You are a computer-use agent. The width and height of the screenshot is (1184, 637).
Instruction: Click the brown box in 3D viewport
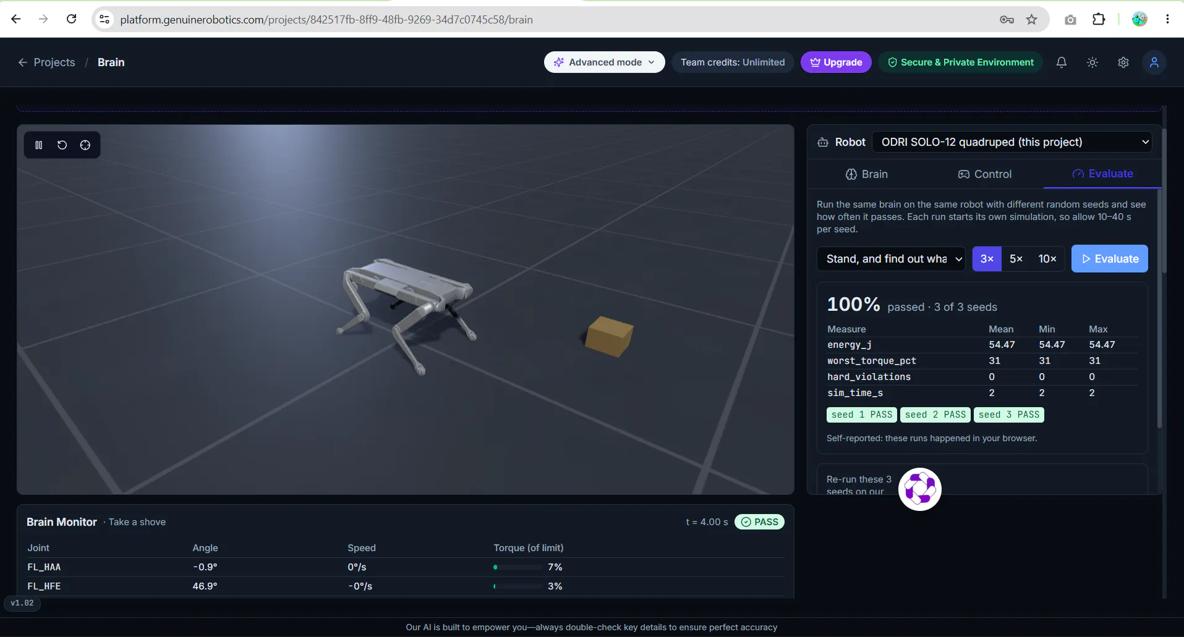609,336
